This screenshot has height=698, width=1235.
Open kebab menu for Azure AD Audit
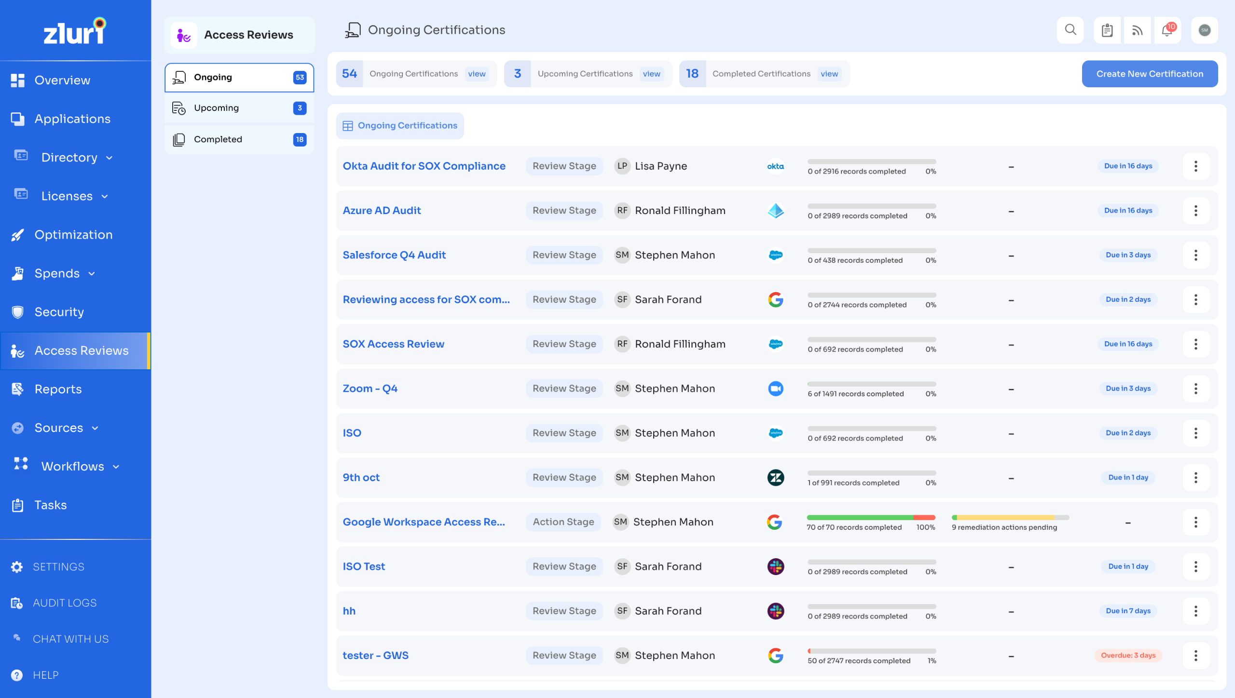click(x=1195, y=211)
